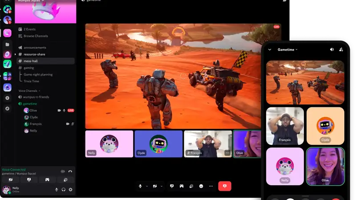Turn on camera in the call control bar
This screenshot has height=200, width=356.
point(155,186)
